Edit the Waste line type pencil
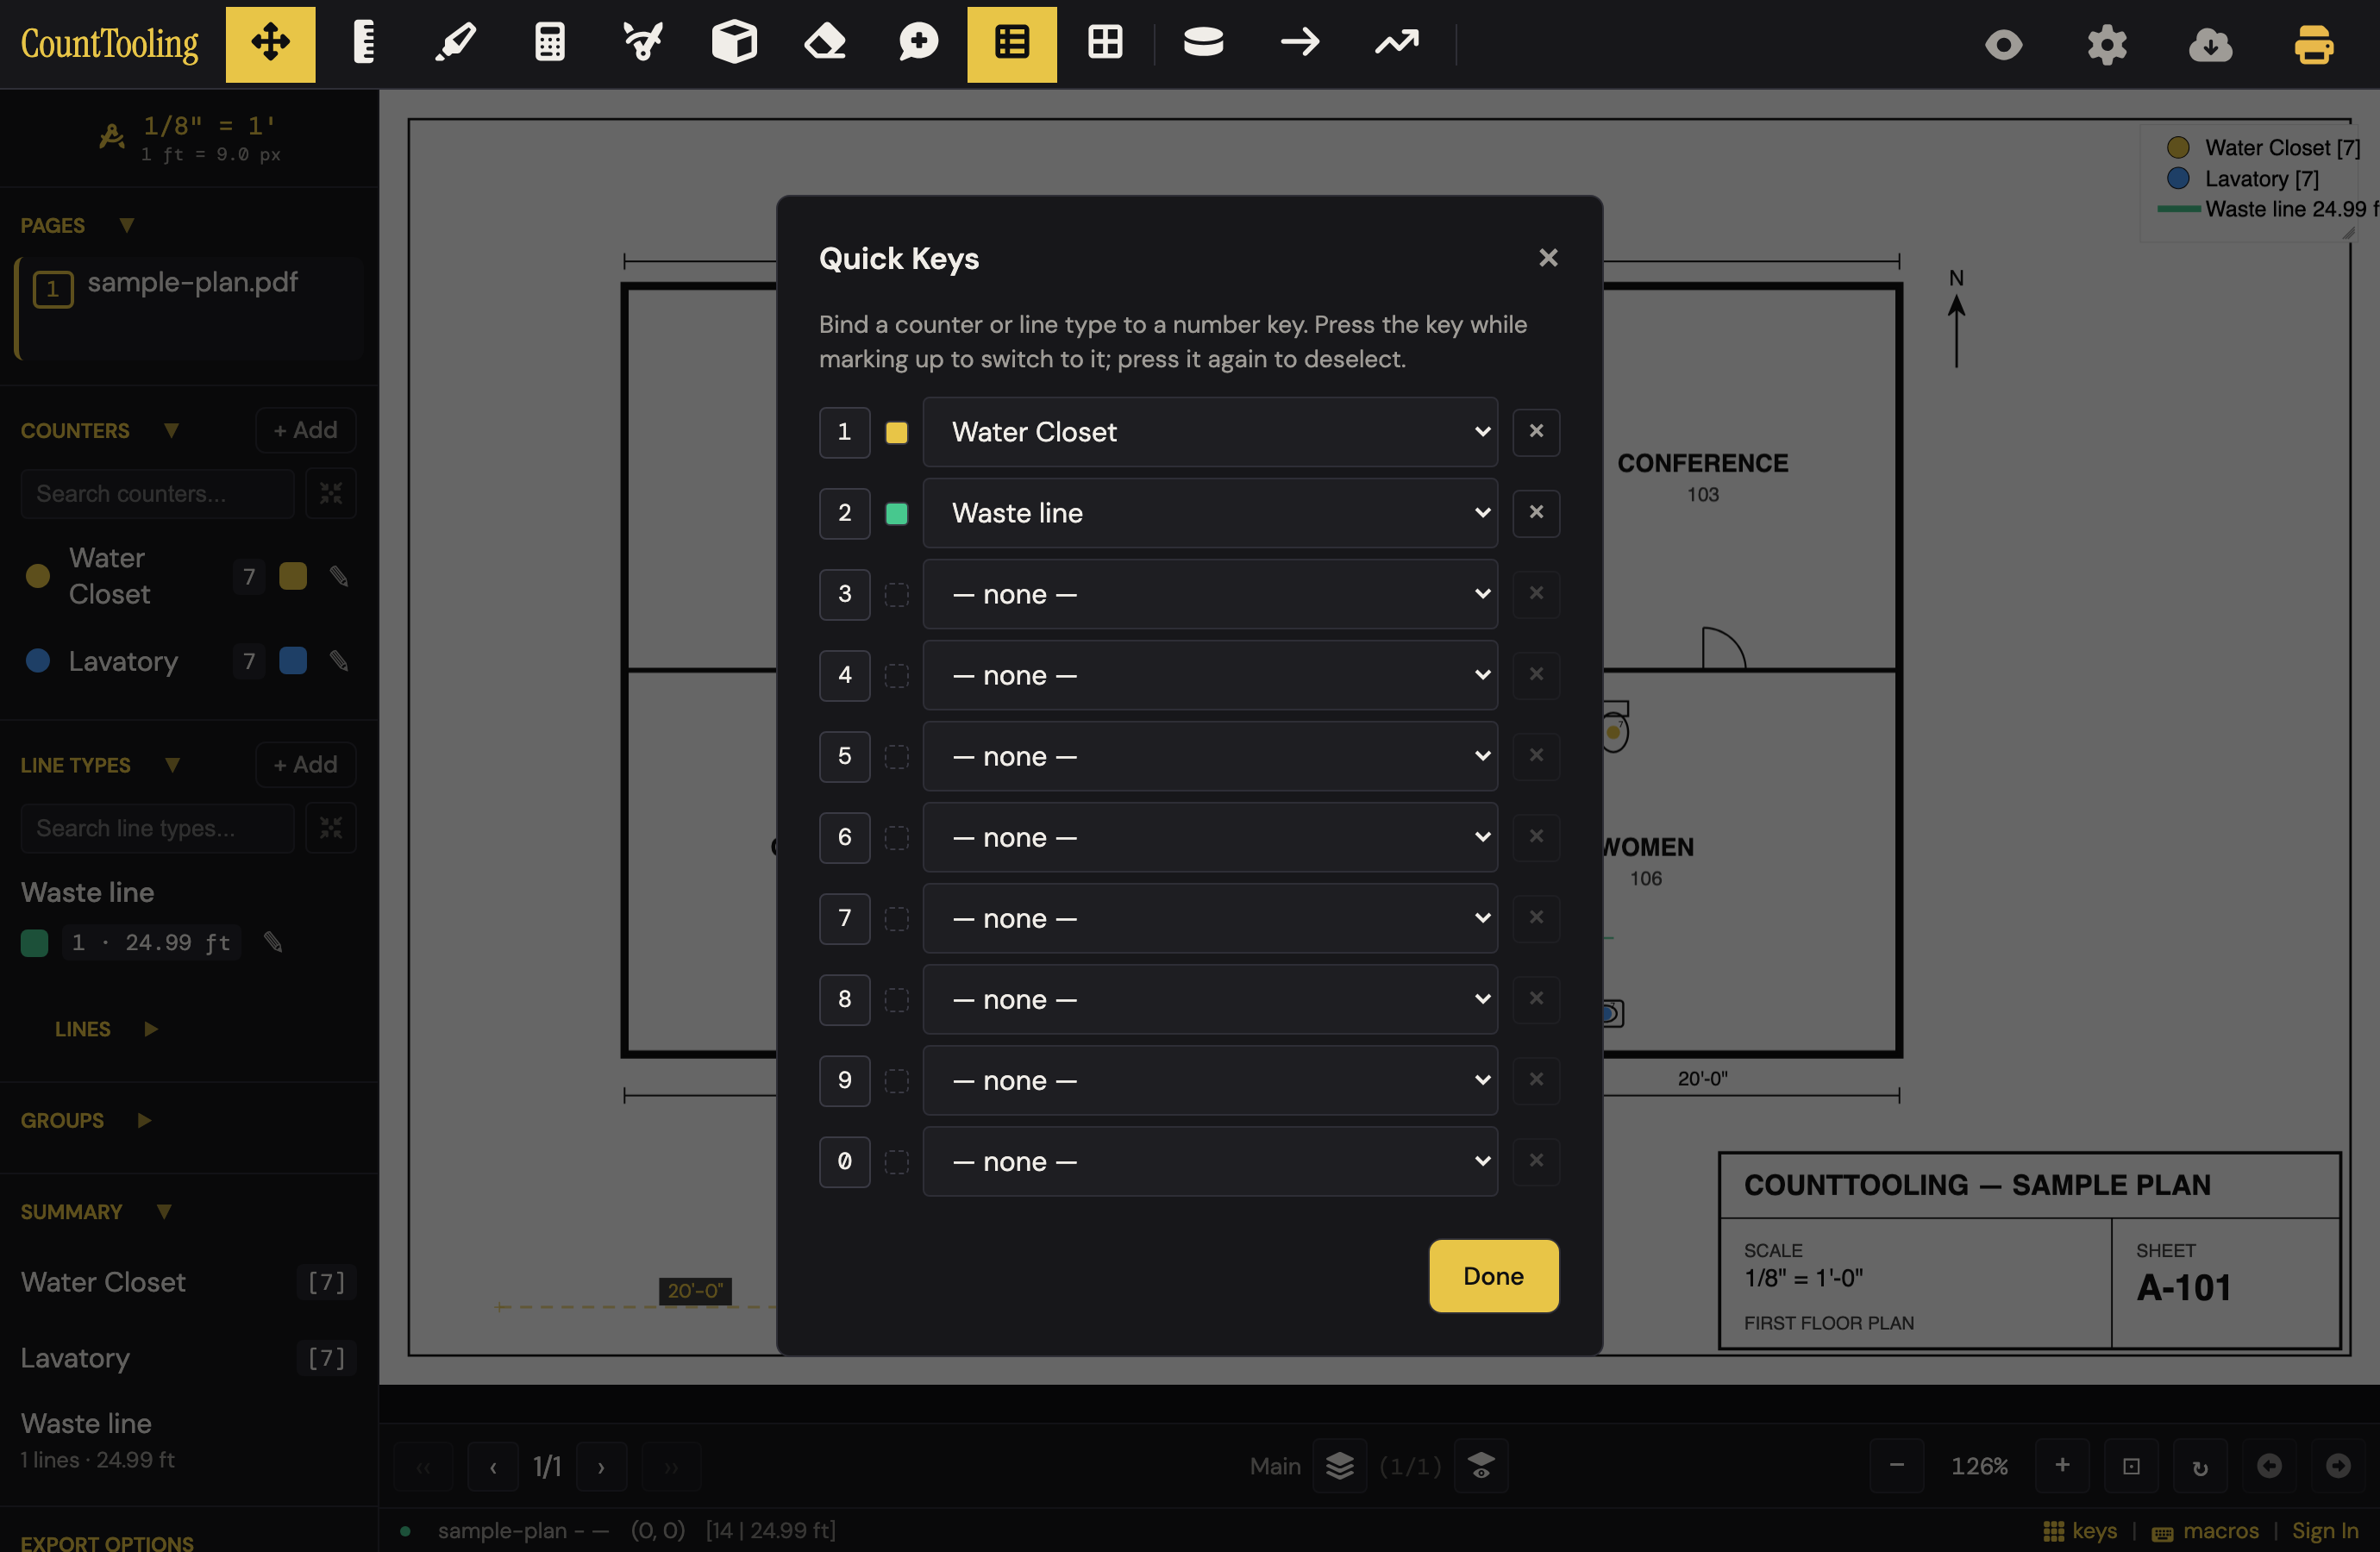 click(273, 942)
